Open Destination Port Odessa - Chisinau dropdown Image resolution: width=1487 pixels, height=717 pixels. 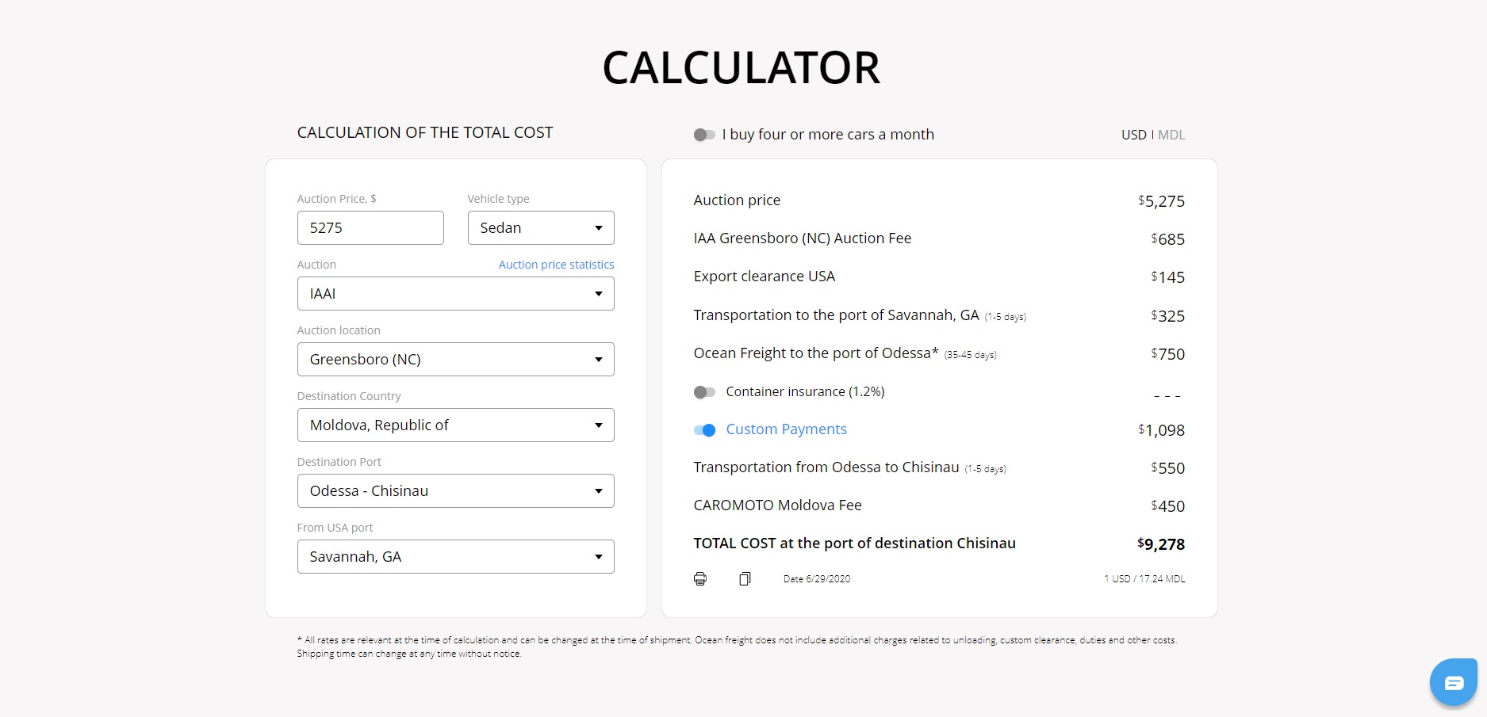[455, 491]
